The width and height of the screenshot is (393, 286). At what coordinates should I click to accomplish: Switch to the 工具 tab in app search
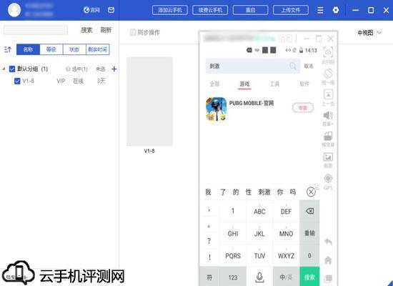[x=274, y=84]
